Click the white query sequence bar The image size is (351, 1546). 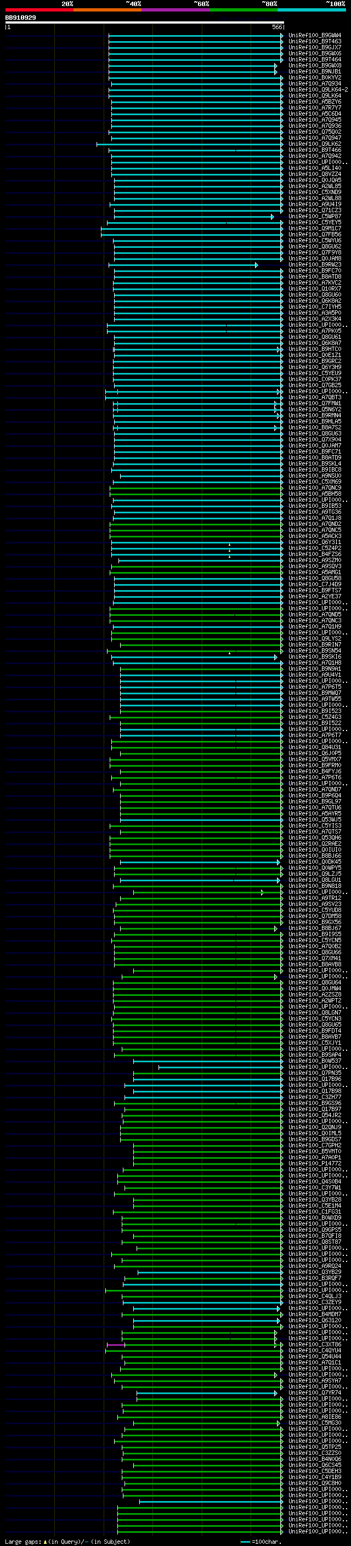coord(145,23)
